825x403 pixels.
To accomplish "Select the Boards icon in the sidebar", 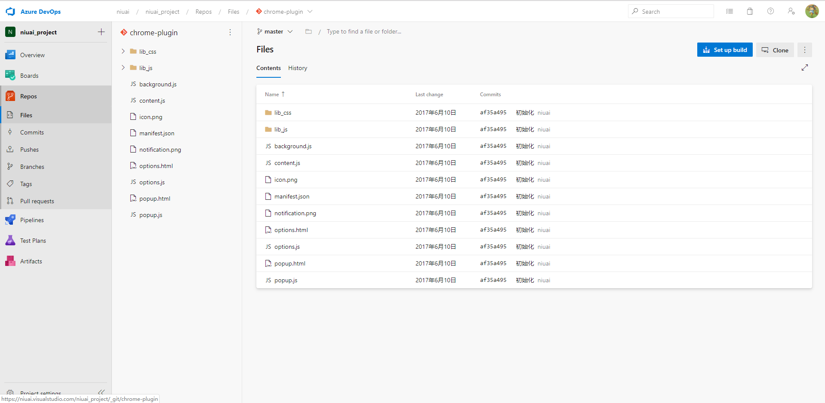I will click(x=10, y=75).
